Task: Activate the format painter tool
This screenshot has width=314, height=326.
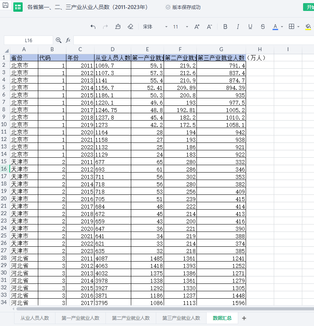Action: pyautogui.click(x=118, y=27)
